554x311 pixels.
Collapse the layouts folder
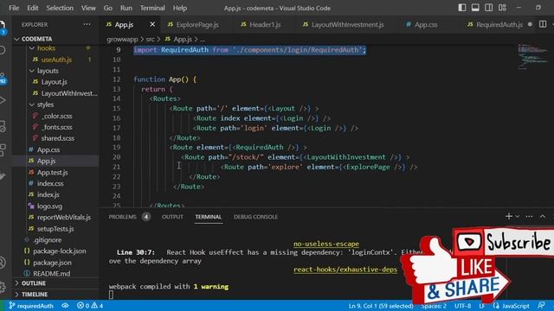pyautogui.click(x=48, y=71)
